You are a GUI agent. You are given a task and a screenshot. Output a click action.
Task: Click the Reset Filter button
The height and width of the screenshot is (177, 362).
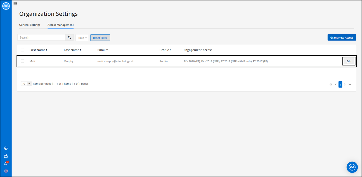coord(100,38)
